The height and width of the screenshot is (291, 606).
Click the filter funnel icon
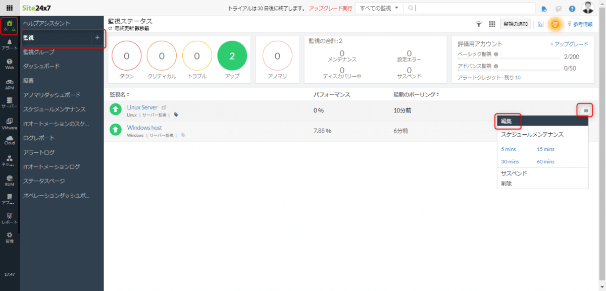(479, 24)
